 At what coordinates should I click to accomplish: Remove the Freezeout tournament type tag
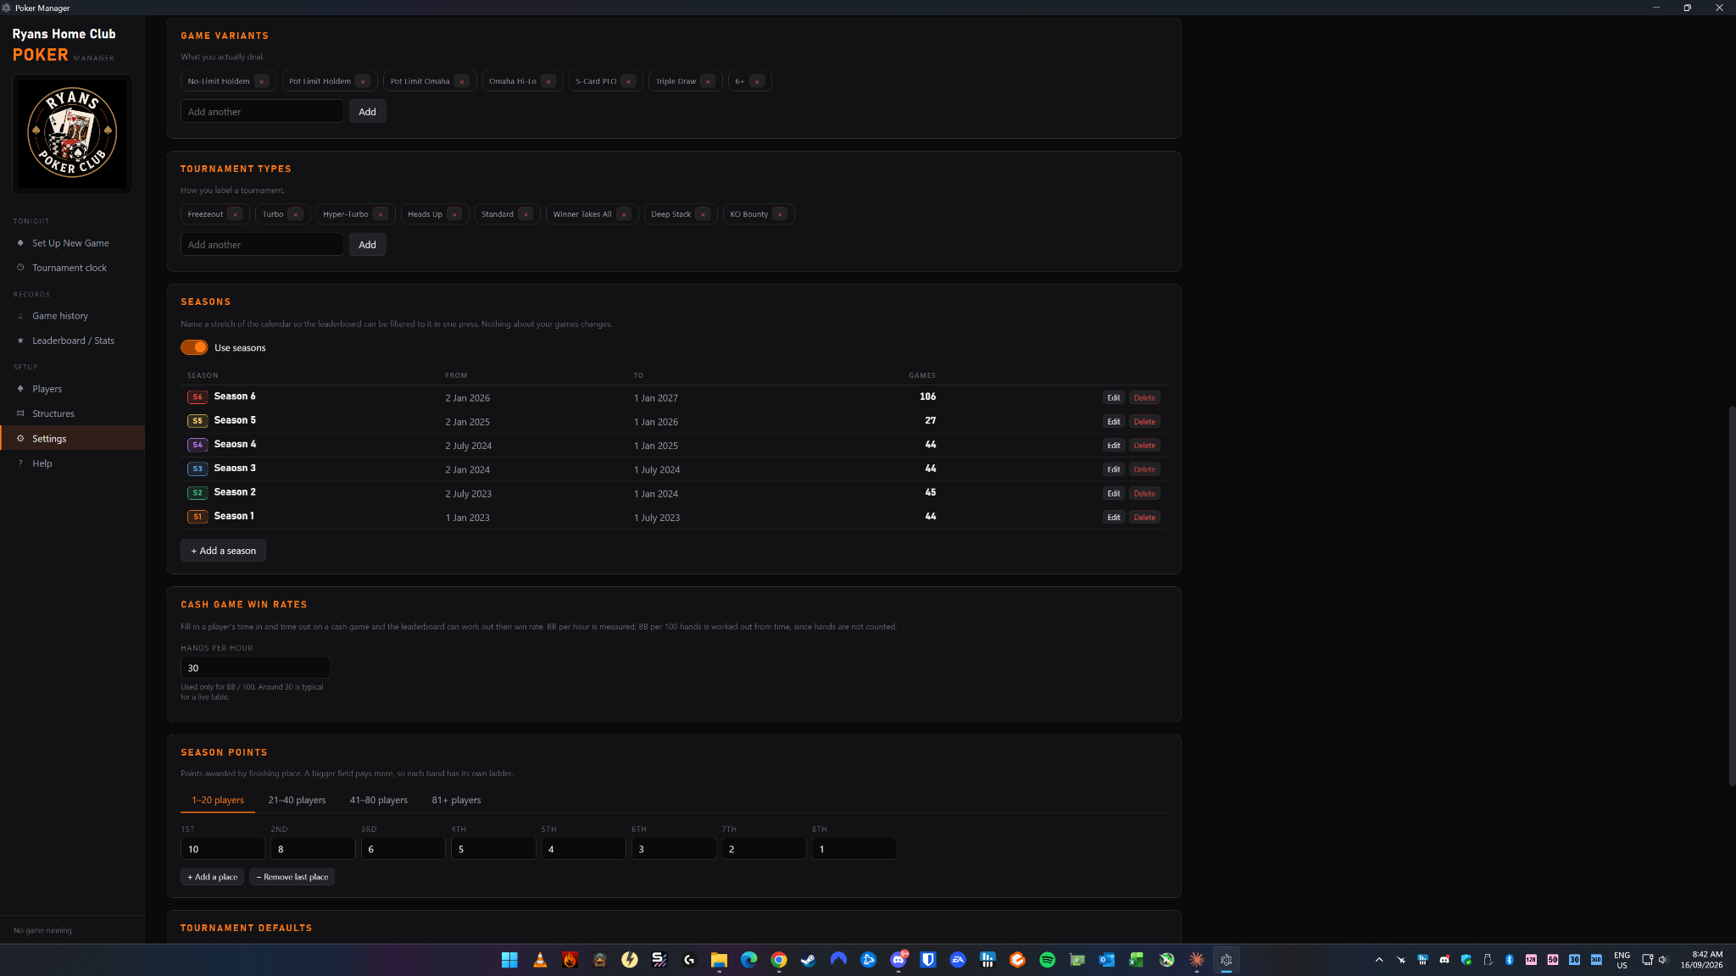pyautogui.click(x=235, y=214)
